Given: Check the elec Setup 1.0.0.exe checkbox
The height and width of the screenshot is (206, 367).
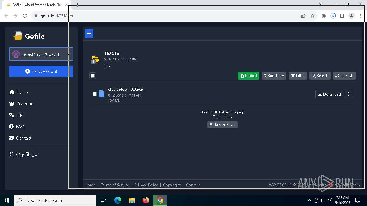Looking at the screenshot, I should 95,94.
